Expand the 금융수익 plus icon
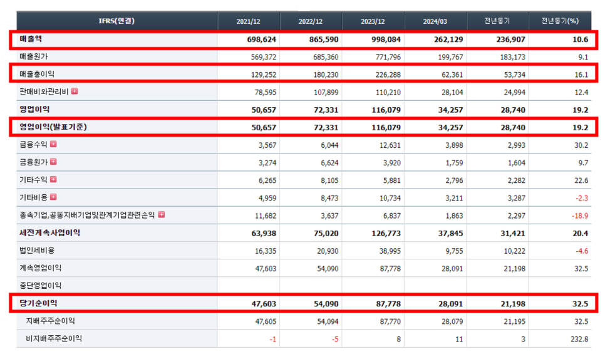The image size is (605, 359). (54, 144)
